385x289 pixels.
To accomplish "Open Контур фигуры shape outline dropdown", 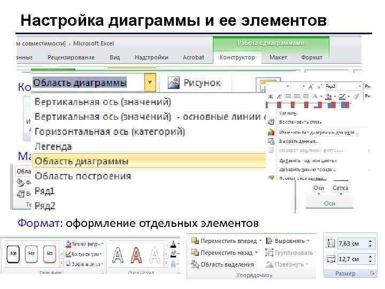I will pos(84,254).
